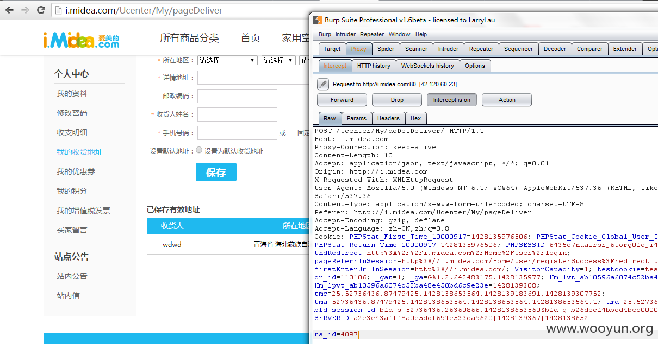Open 我的优惠券 in the sidebar
The height and width of the screenshot is (344, 658).
76,171
